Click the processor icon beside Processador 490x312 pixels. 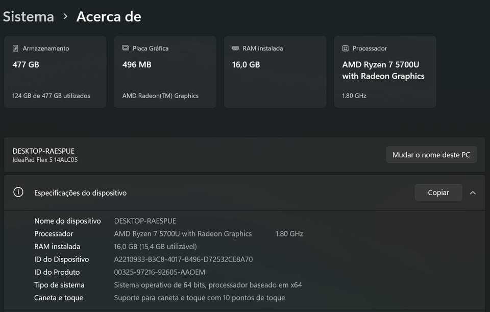click(346, 49)
